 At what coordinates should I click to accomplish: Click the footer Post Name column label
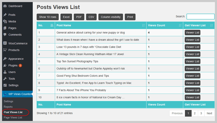[x=64, y=105]
